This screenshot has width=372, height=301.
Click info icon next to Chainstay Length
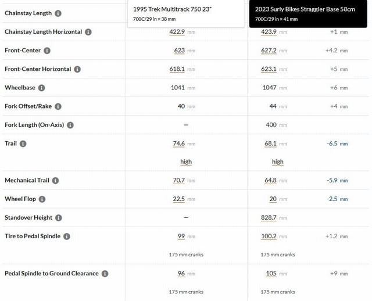point(58,13)
